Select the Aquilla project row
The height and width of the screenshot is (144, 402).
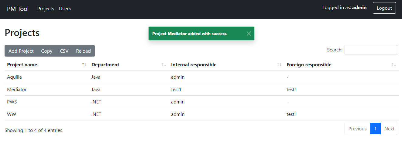tap(15, 77)
